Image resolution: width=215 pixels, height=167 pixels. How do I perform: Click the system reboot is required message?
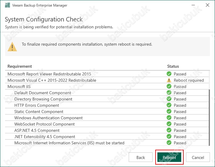click(x=87, y=44)
